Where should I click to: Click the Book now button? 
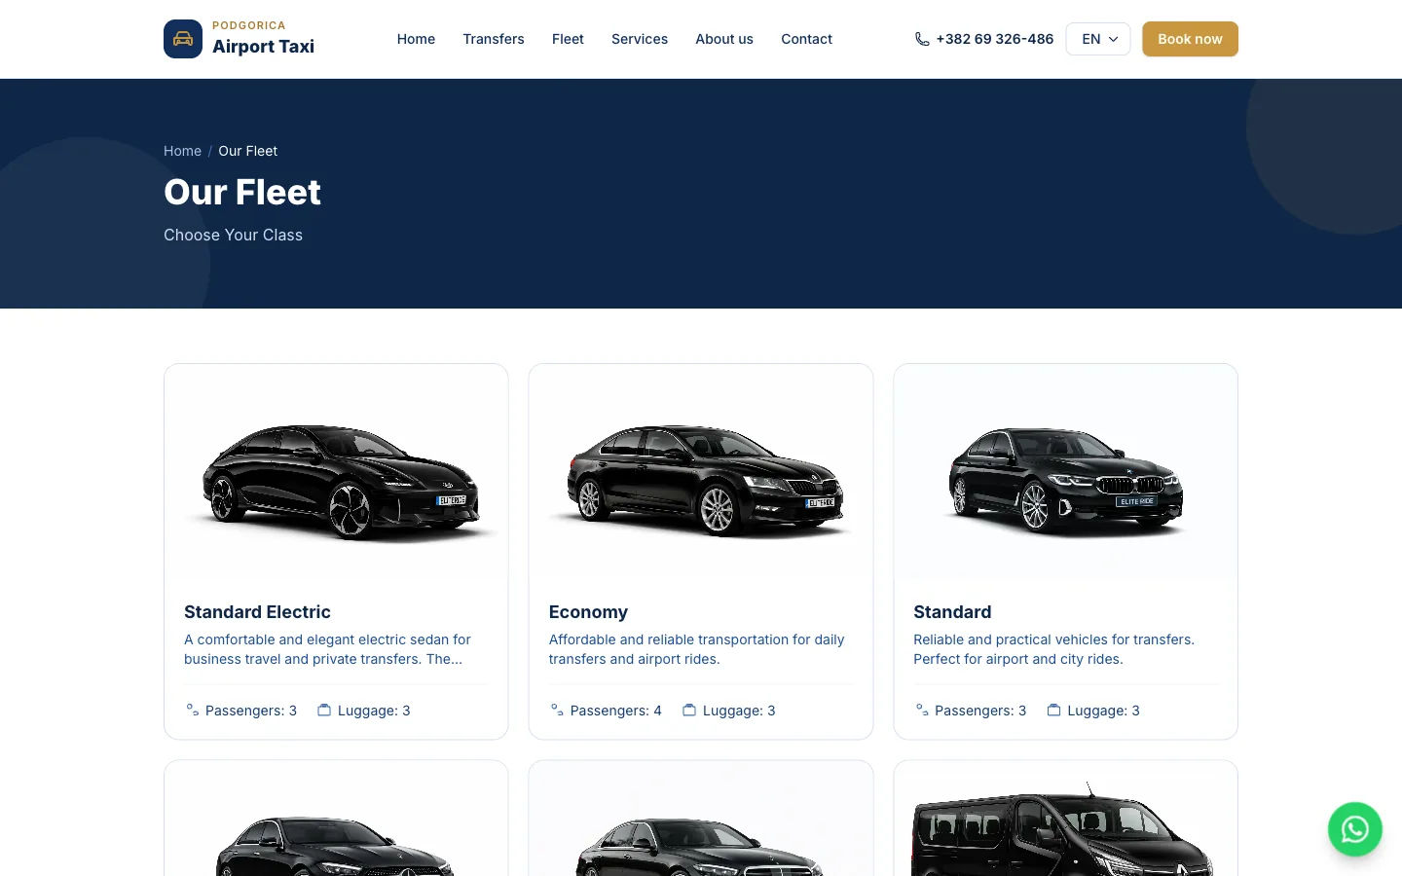1190,39
